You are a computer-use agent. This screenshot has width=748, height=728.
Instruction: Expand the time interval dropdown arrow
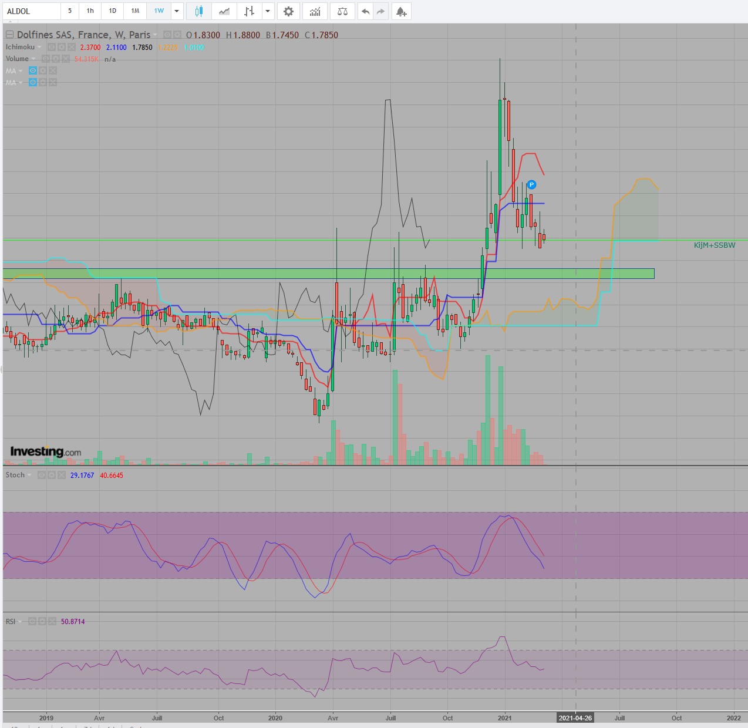[177, 11]
